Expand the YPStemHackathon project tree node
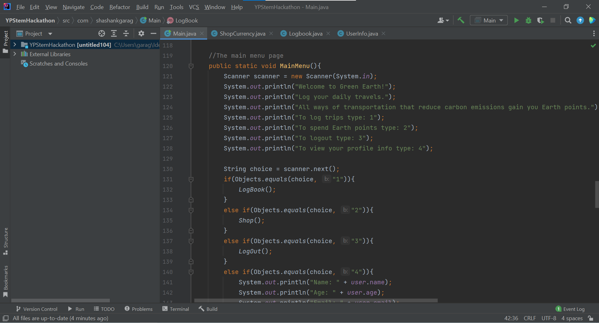 tap(15, 45)
